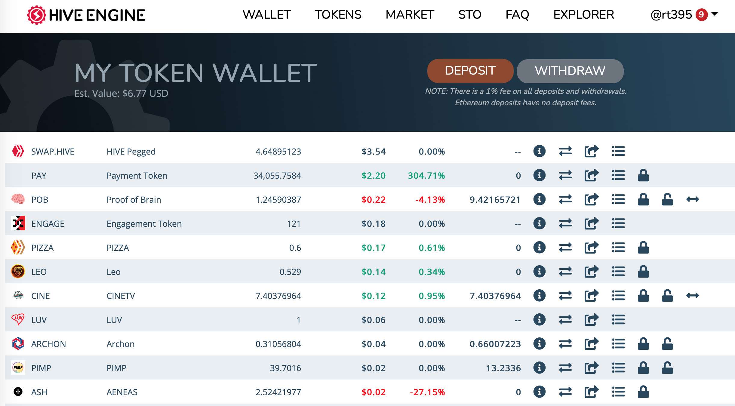The image size is (735, 406).
Task: Click transfer arrows icon in ENGAGE row
Action: [x=565, y=223]
